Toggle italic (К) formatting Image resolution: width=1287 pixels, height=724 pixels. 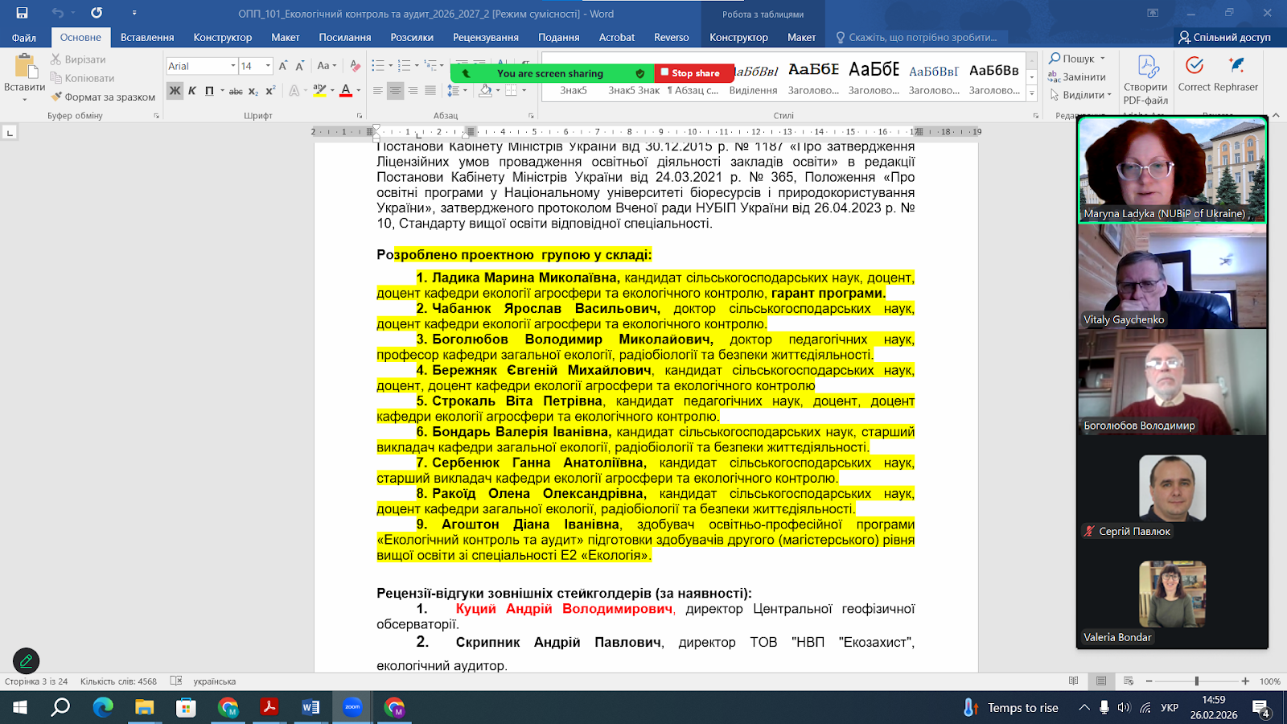coord(192,91)
